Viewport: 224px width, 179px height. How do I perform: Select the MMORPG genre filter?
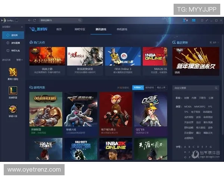[198, 107]
